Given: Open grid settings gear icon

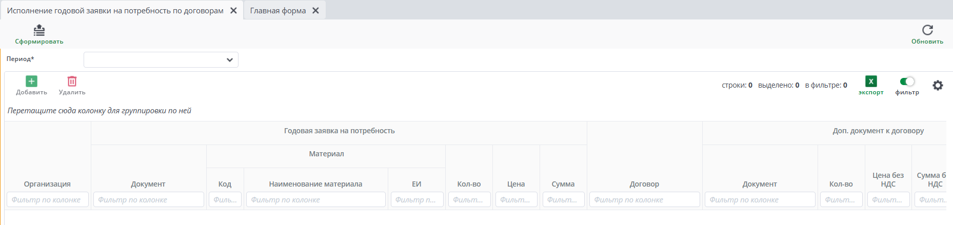Looking at the screenshot, I should [938, 86].
